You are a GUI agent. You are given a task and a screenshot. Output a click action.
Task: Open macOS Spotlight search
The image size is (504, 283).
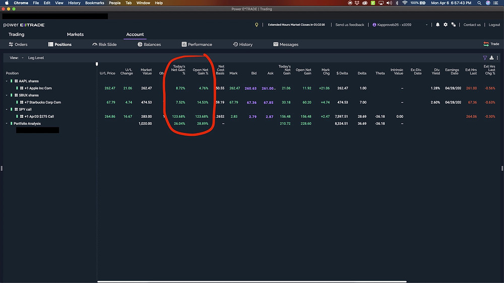(x=479, y=3)
